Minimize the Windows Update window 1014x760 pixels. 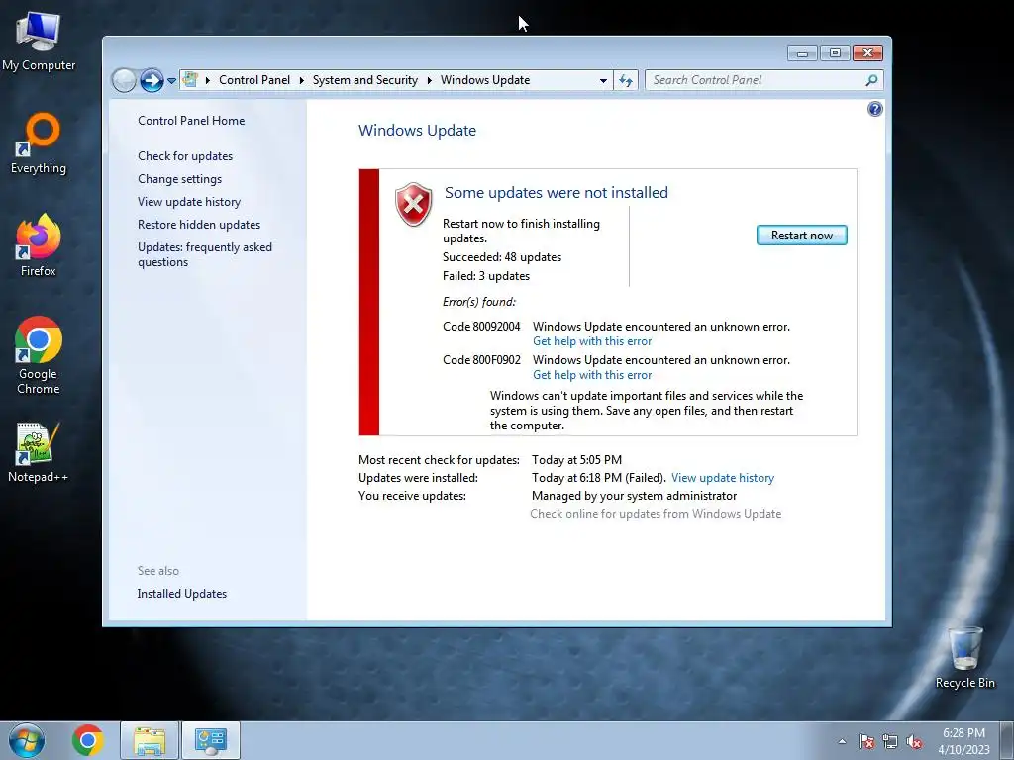coord(802,53)
